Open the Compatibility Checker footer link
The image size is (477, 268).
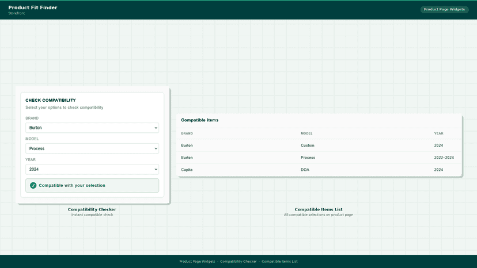(x=238, y=261)
